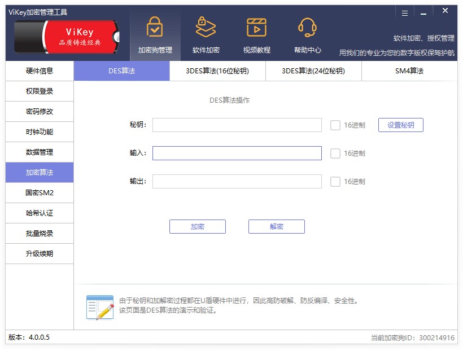This screenshot has height=351, width=463.
Task: Click the ViKey加密管理工具 title text
Action: click(x=38, y=12)
